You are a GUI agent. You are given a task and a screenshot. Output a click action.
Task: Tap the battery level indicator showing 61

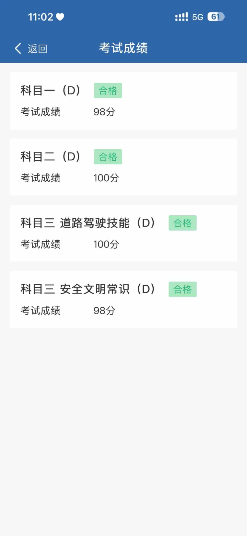click(x=216, y=17)
